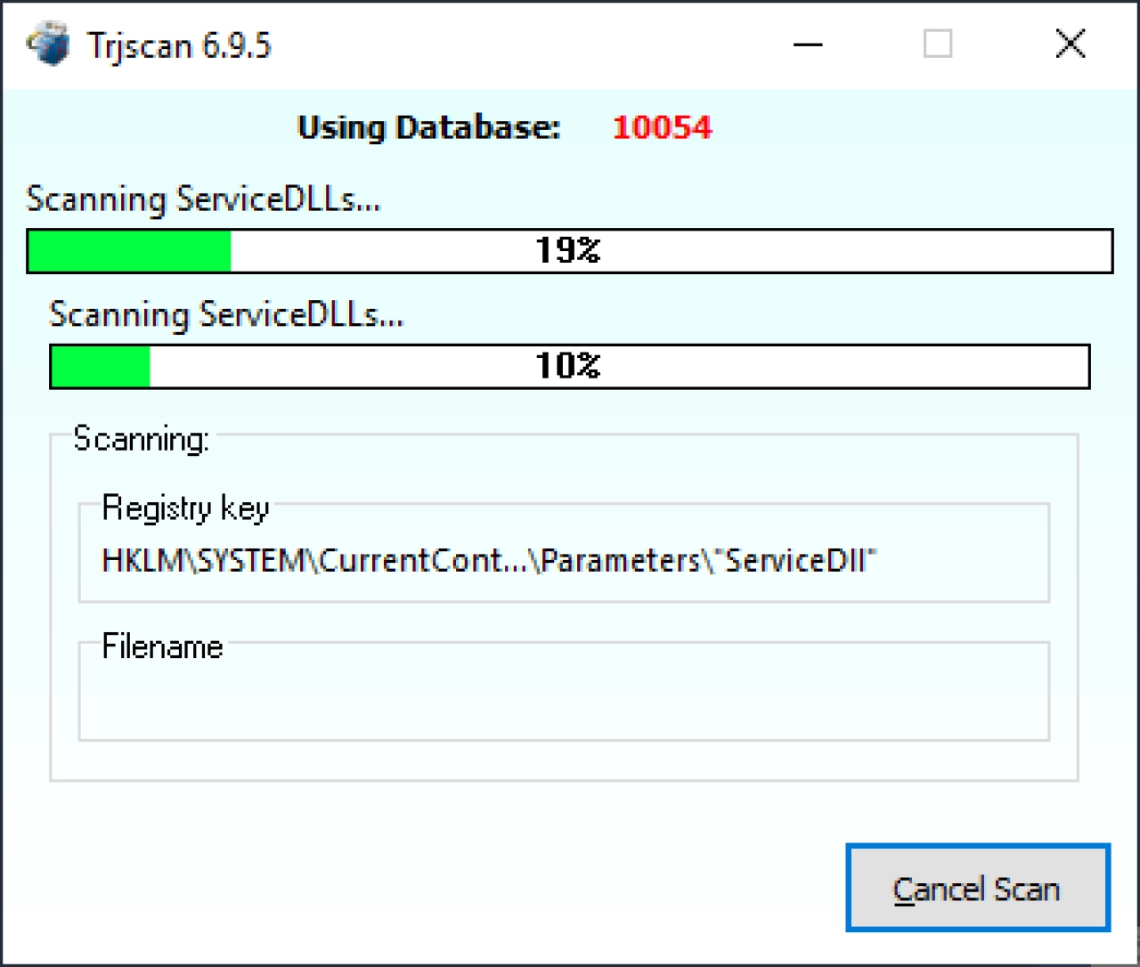Click the Trjscan app icon in title bar
This screenshot has width=1140, height=967.
(49, 44)
